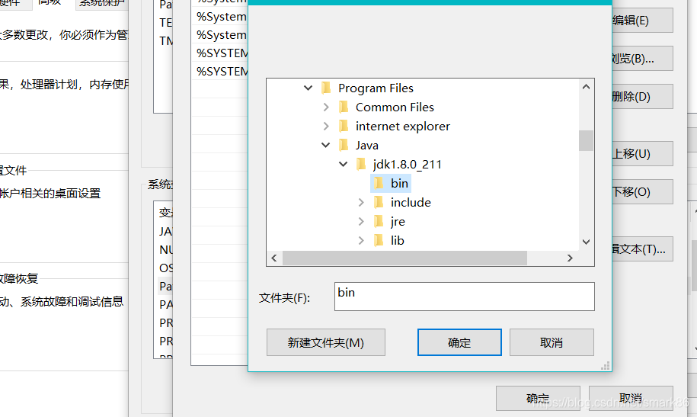Cancel the folder browse dialog with 取消
This screenshot has width=697, height=417.
click(552, 342)
